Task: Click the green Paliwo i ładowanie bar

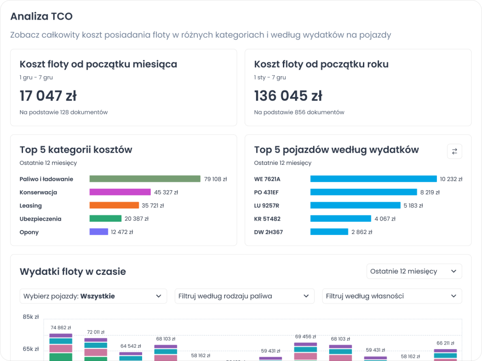Action: pos(145,179)
